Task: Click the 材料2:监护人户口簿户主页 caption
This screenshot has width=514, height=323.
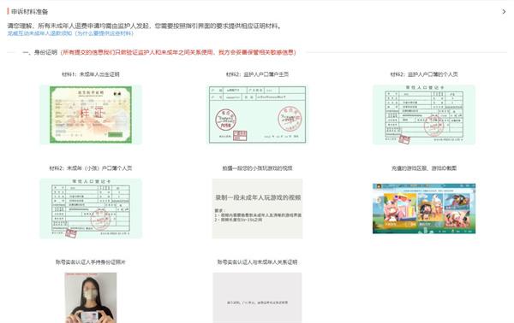Action: pyautogui.click(x=257, y=74)
